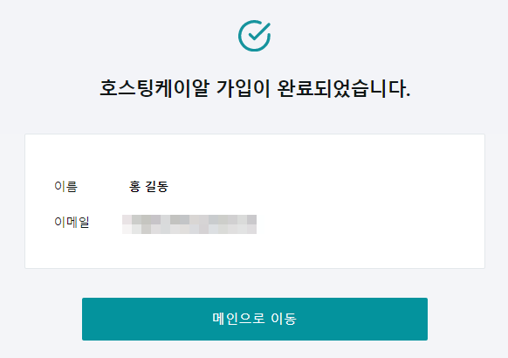This screenshot has height=358, width=508.
Task: Click the '메인으로 이동' button
Action: click(255, 319)
